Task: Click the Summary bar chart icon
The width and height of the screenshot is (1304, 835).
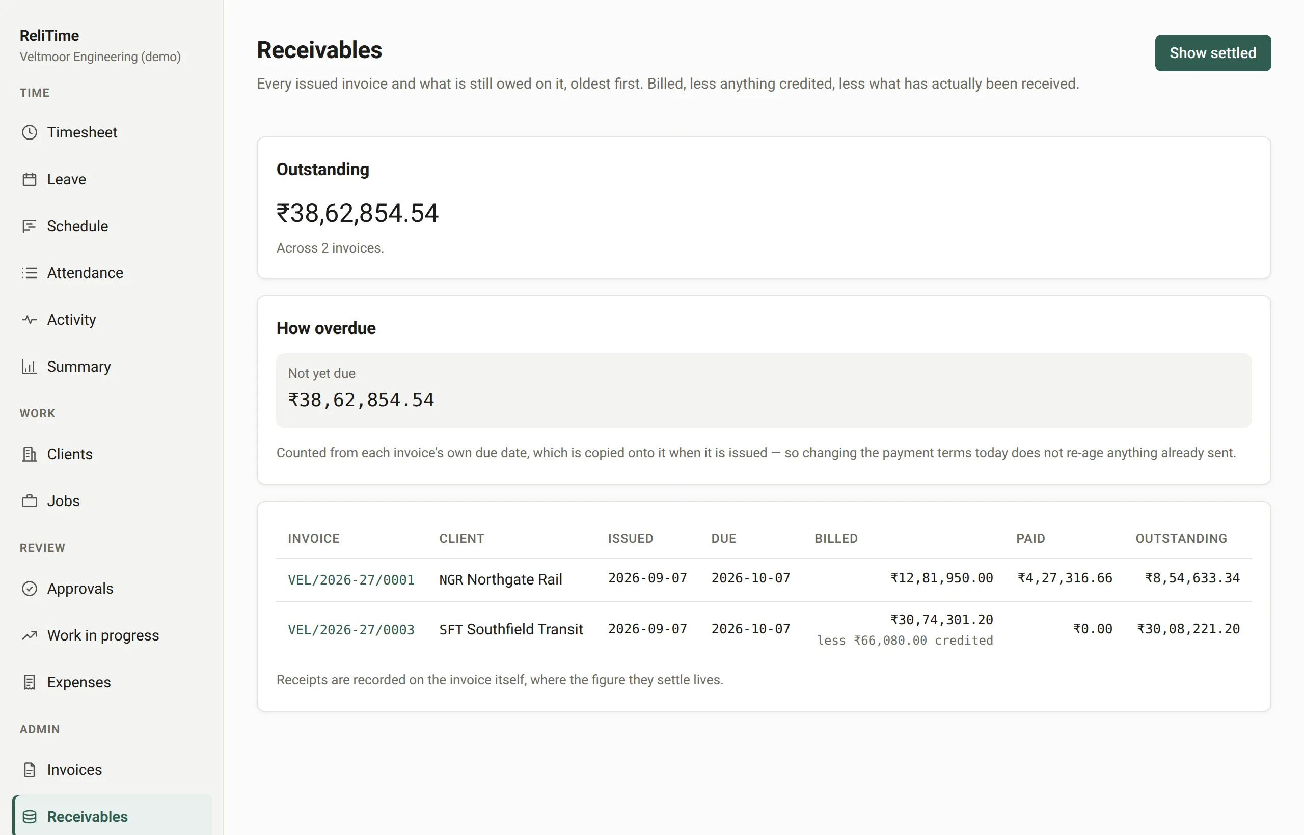Action: pos(30,367)
